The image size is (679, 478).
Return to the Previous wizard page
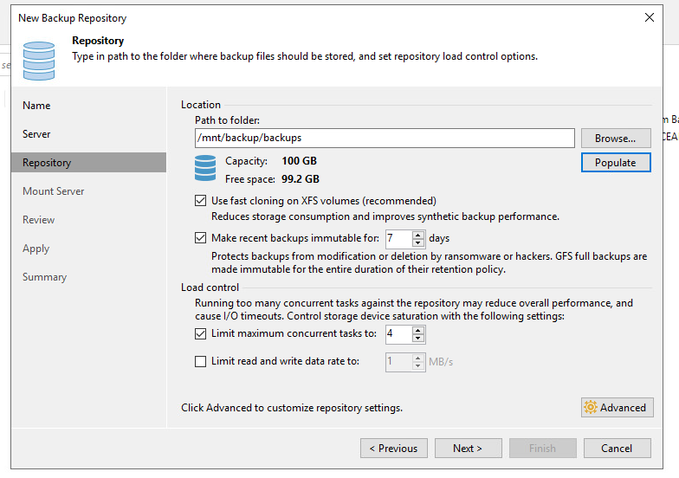[393, 449]
